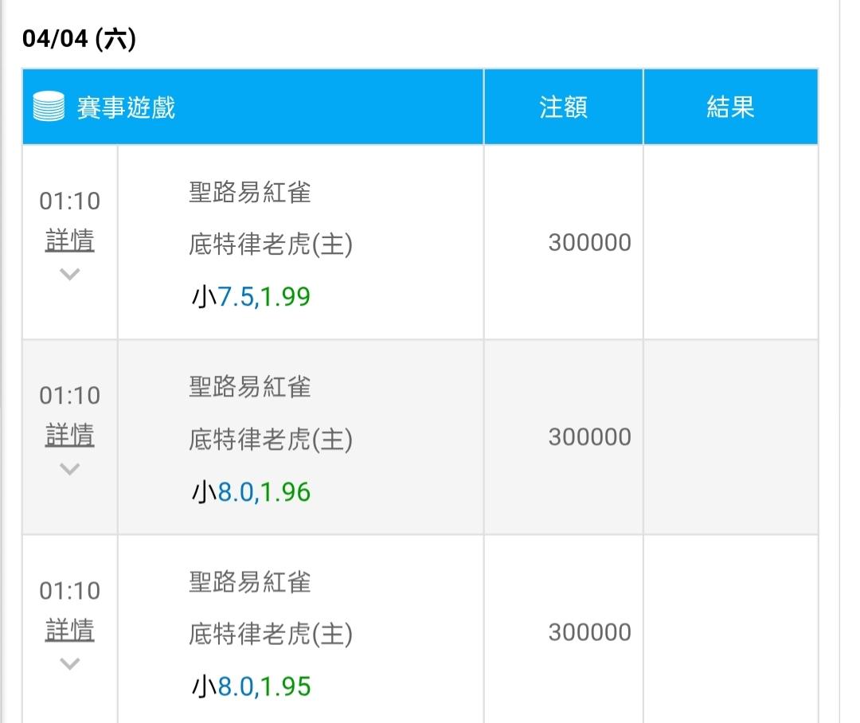The image size is (860, 723).
Task: Click the 04/04 (六) date heading
Action: (79, 39)
